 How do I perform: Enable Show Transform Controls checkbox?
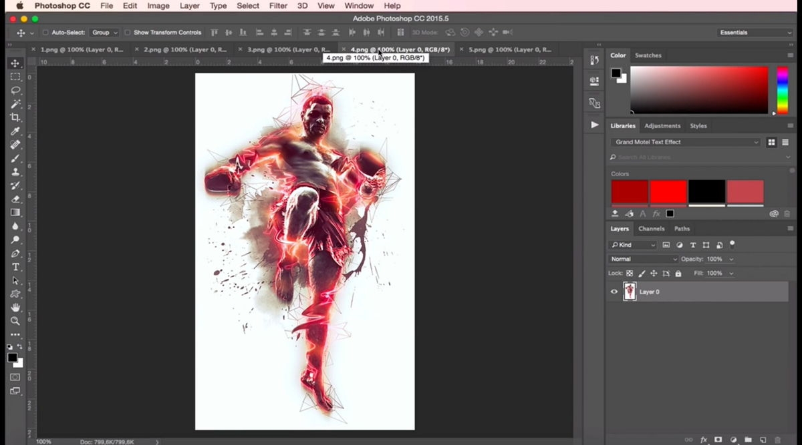pos(128,33)
